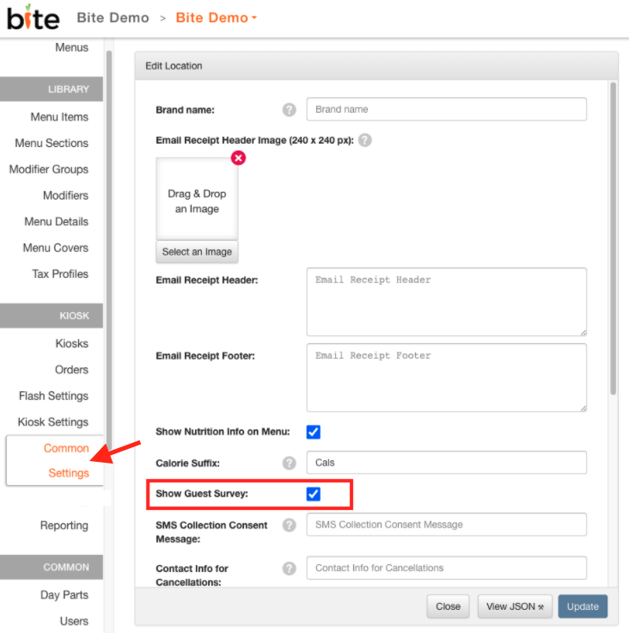Viewport: 629px width, 633px height.
Task: Select Common Settings in the sidebar
Action: pos(55,461)
